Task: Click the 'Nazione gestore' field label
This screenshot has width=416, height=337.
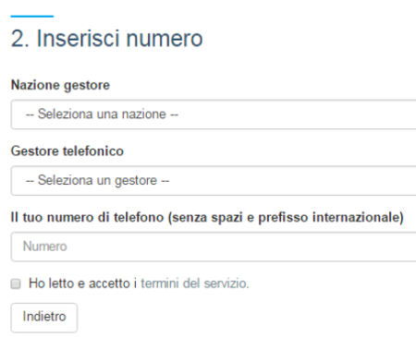Action: [x=60, y=85]
